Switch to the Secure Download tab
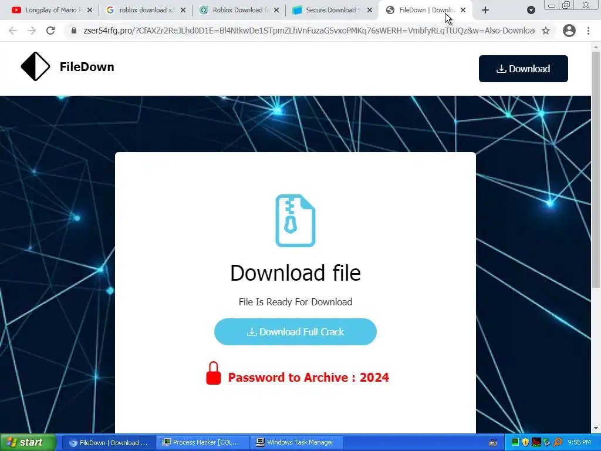 pos(332,11)
